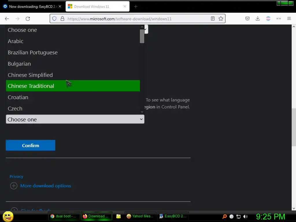Select Bulgarian language option
The width and height of the screenshot is (296, 222).
coord(73,64)
